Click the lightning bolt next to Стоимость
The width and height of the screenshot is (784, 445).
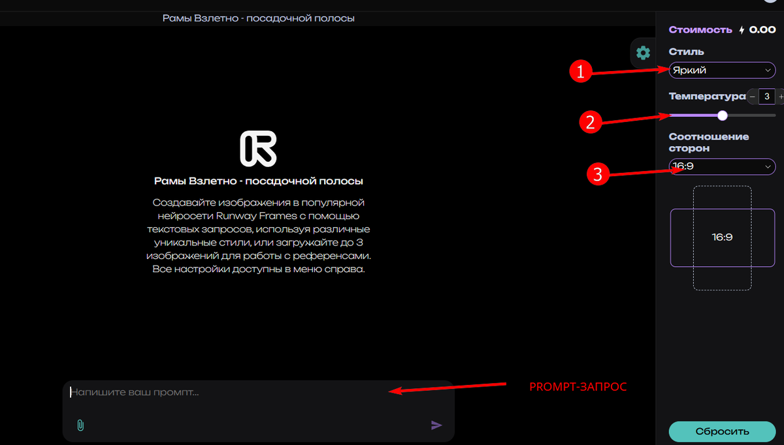(x=742, y=29)
